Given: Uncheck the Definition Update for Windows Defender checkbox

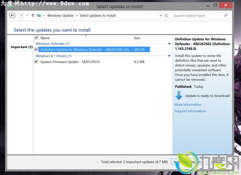Looking at the screenshot, I should [36, 49].
